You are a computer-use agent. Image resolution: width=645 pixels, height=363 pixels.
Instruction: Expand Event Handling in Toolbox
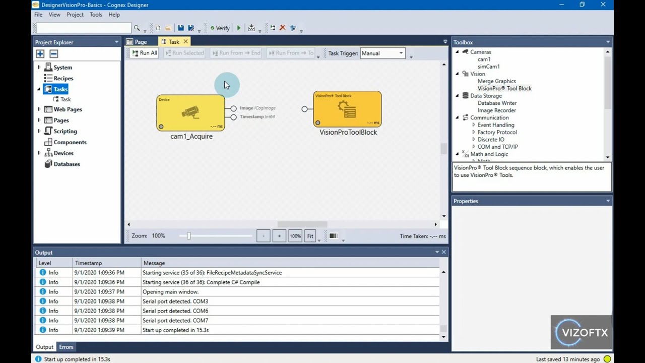pos(473,125)
